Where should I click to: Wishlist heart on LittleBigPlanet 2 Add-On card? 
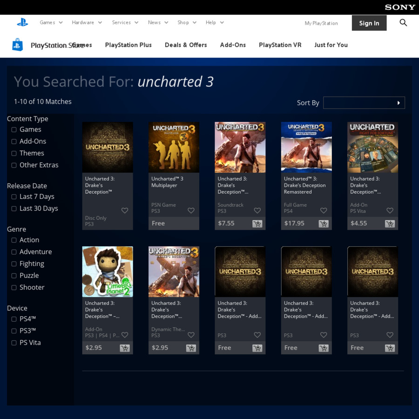click(x=124, y=335)
